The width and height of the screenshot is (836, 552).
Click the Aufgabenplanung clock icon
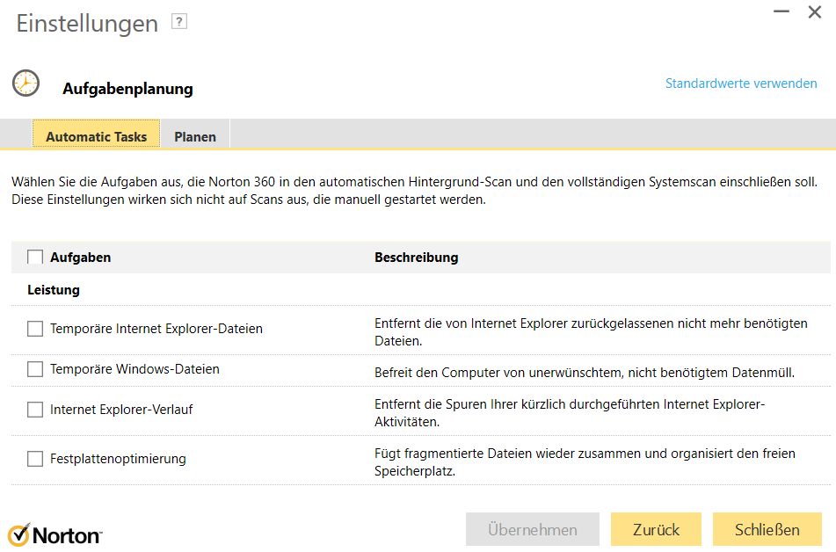tap(25, 84)
